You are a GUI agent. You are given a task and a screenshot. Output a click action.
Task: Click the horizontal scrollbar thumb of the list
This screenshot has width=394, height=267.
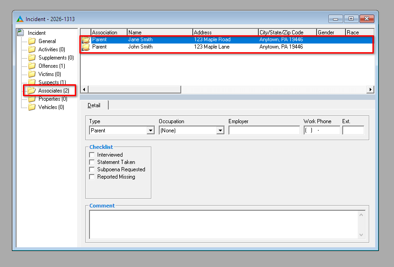pos(134,90)
